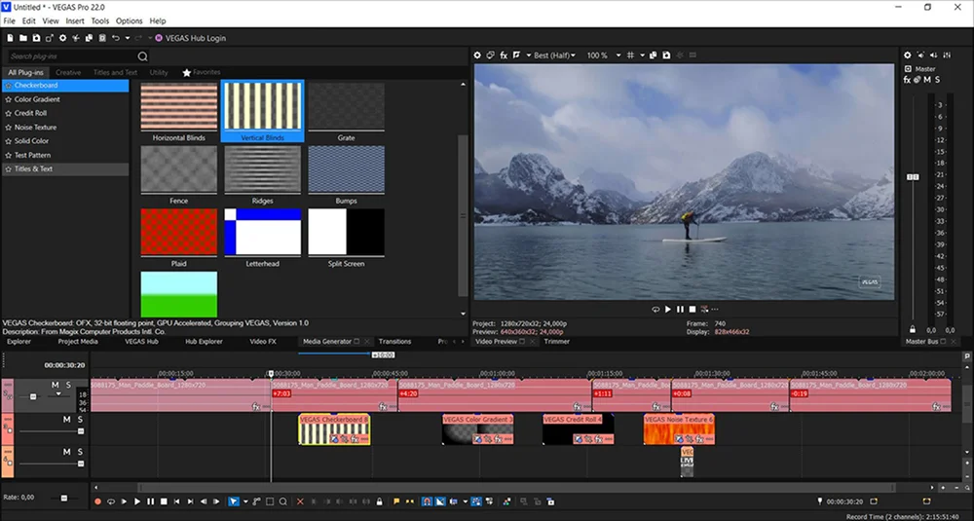Toggle Split Screen View in preview toolbar
The height and width of the screenshot is (521, 974).
coord(517,56)
